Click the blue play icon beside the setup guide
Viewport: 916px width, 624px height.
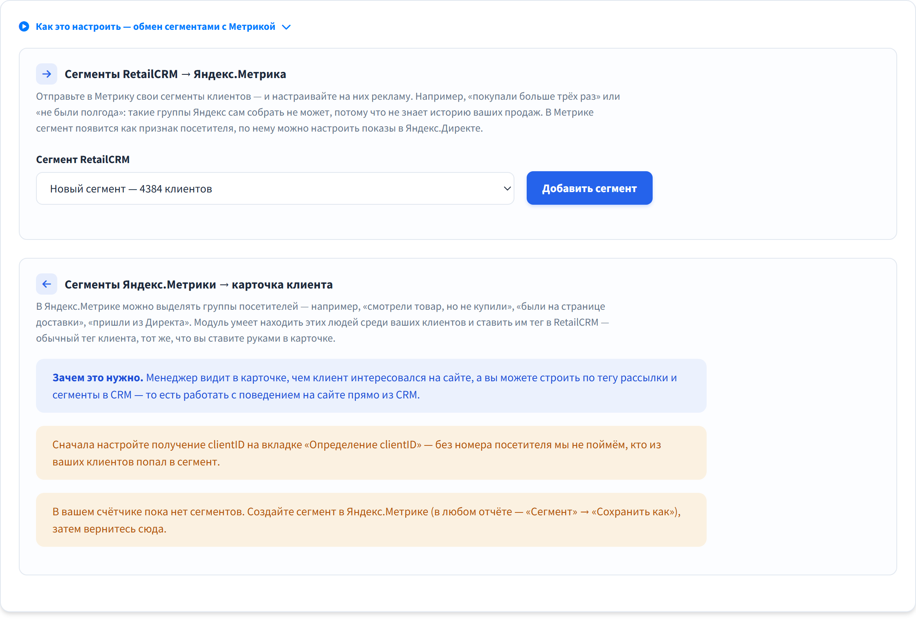[x=24, y=27]
